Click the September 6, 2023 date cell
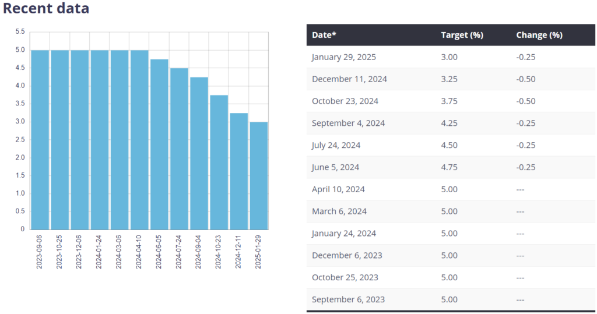This screenshot has height=314, width=597. point(348,299)
